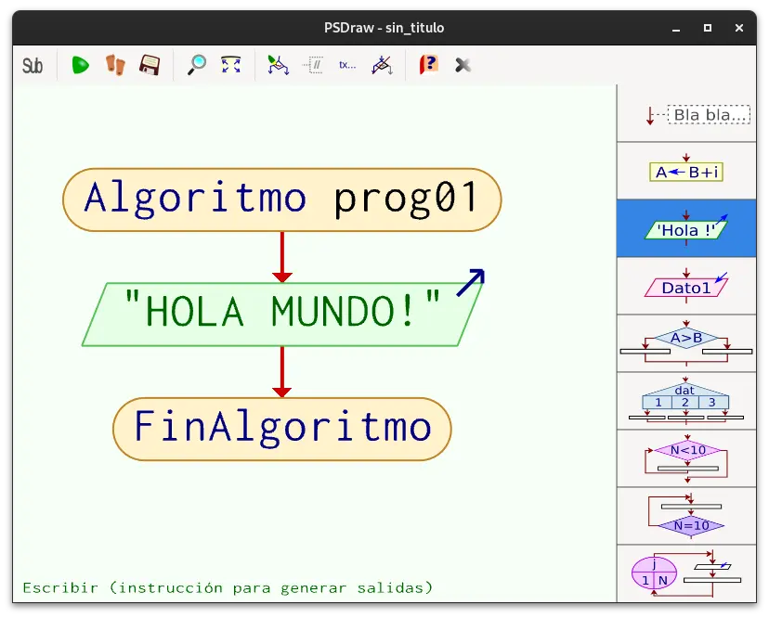Open help with the question mark icon
This screenshot has width=769, height=618.
click(428, 65)
